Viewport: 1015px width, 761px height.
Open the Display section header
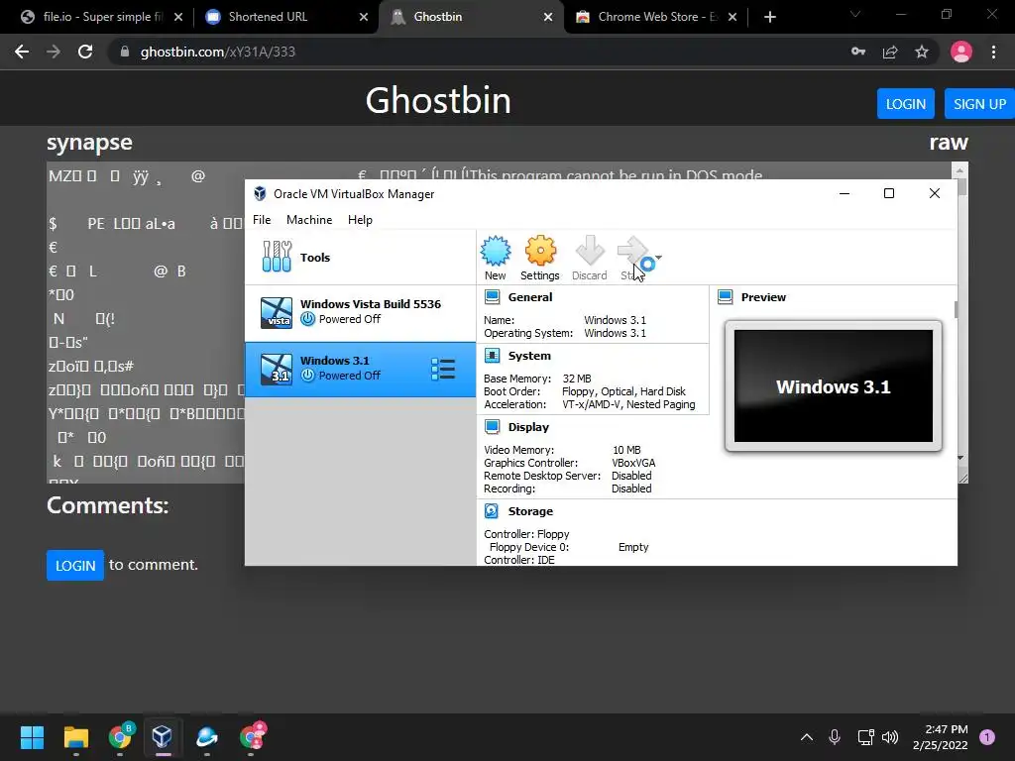tap(528, 427)
